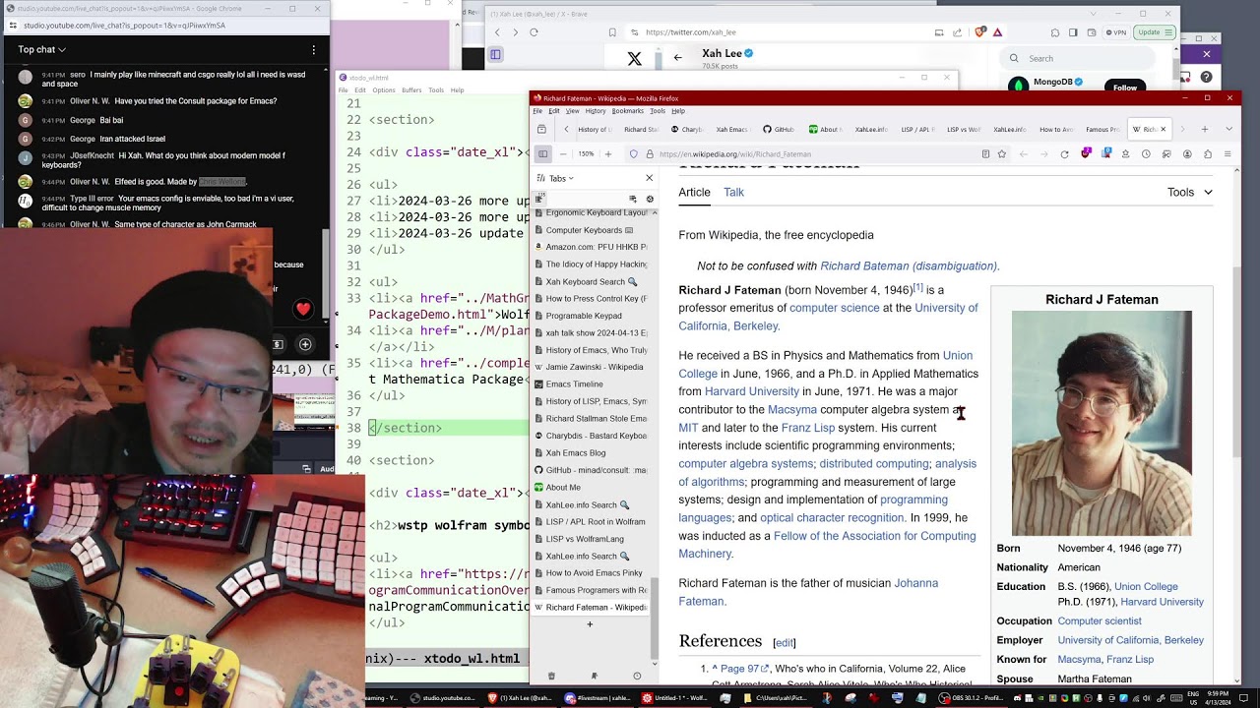
Task: Toggle reader view in Firefox address bar
Action: 985,153
